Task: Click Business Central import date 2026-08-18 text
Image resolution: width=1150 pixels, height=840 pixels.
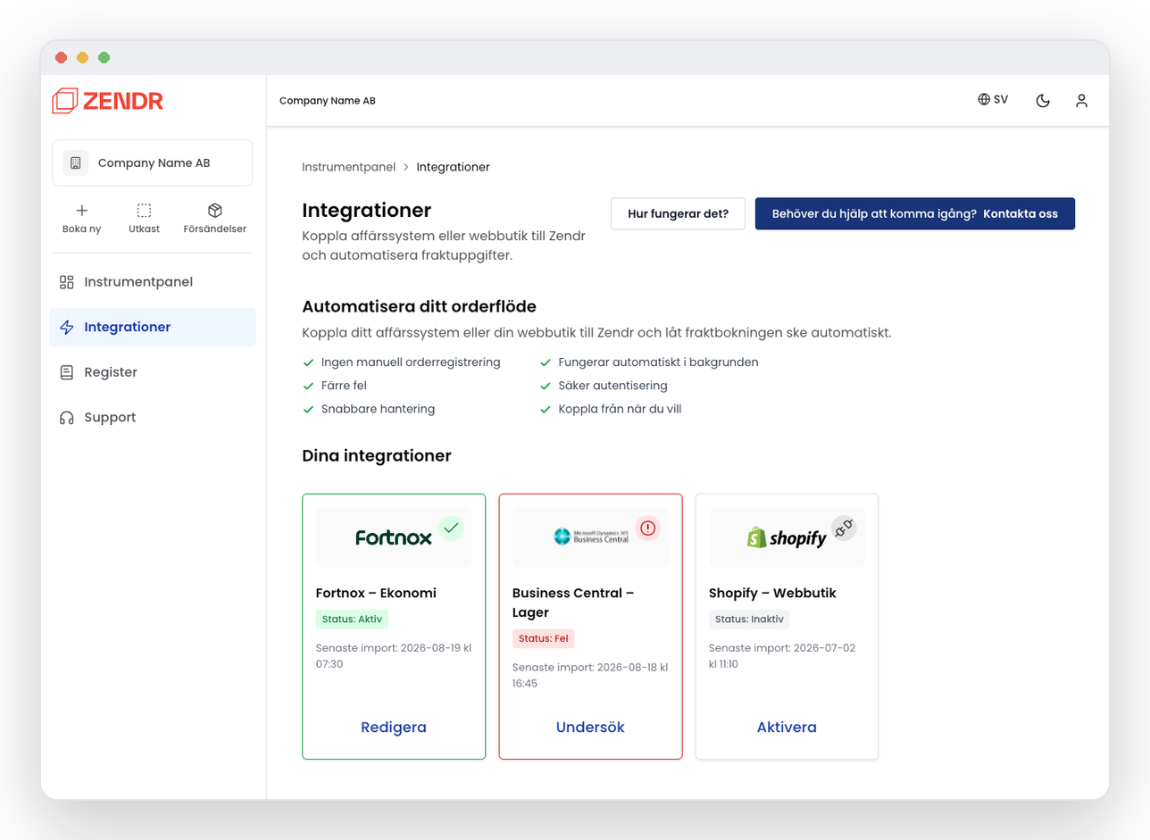Action: point(590,675)
